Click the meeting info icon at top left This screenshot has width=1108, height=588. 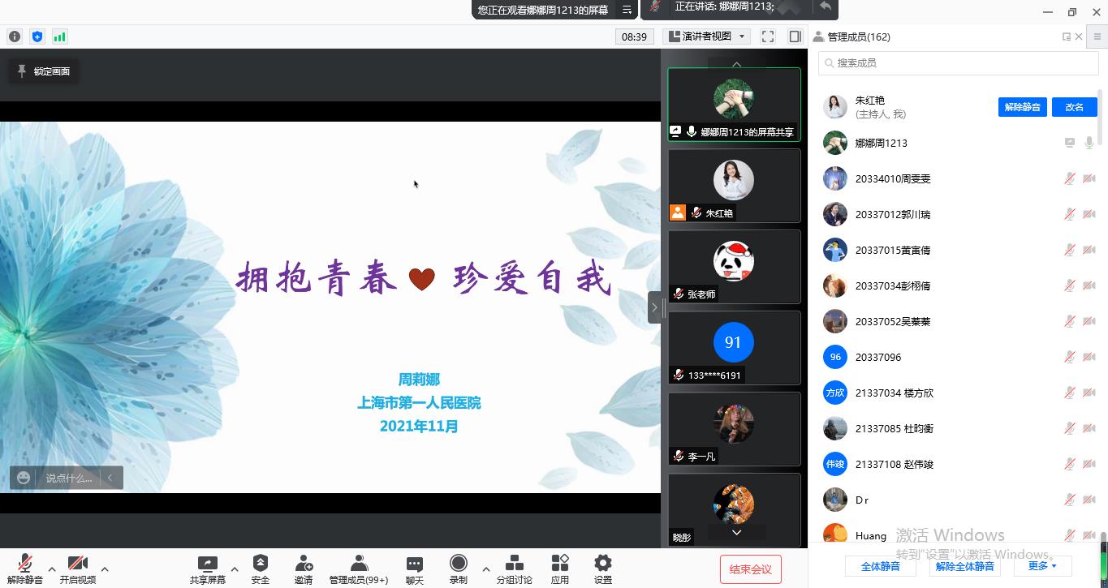point(15,36)
